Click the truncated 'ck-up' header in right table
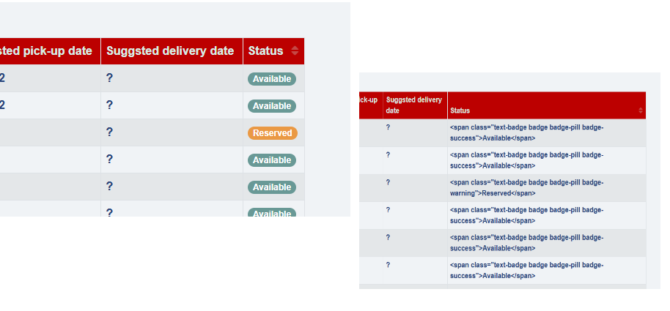The image size is (670, 311). (x=369, y=100)
